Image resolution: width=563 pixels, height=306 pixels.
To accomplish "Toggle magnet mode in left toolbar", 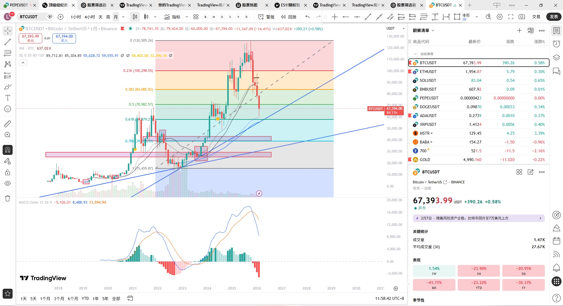I will (x=8, y=150).
